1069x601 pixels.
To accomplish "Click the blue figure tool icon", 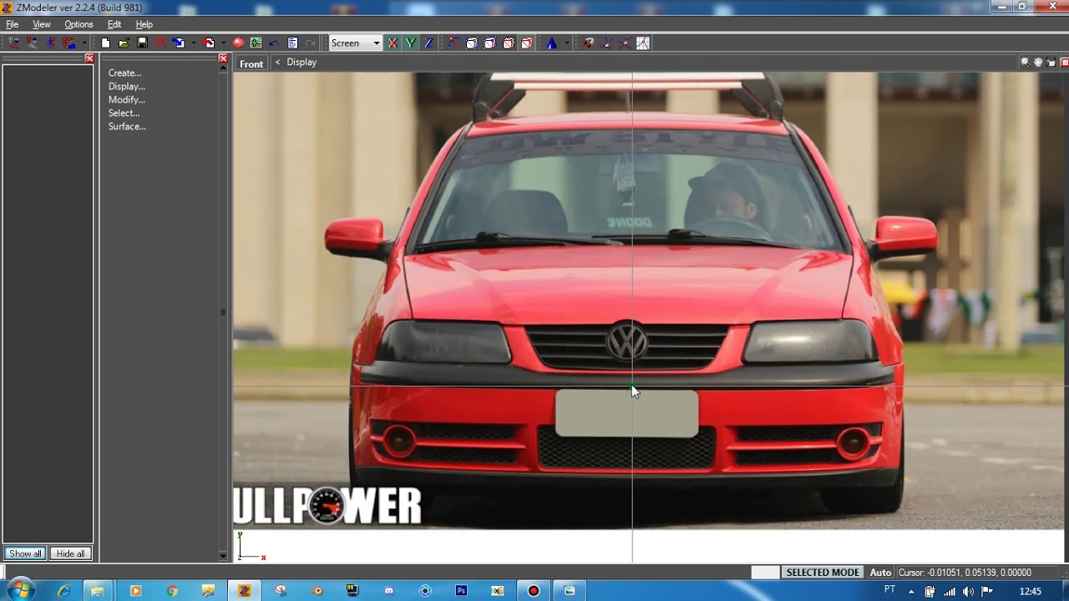I will click(x=51, y=43).
